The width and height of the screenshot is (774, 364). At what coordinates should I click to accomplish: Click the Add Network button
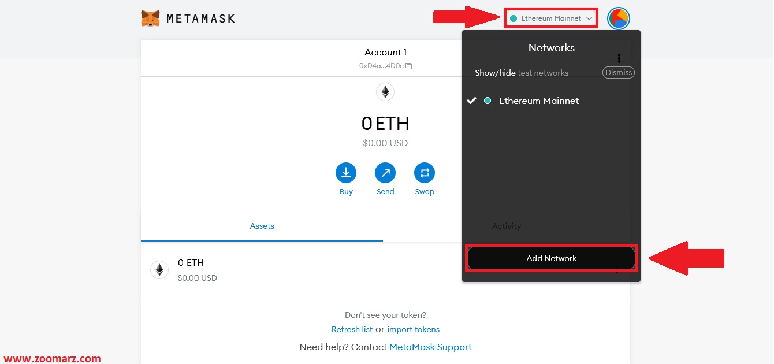pyautogui.click(x=551, y=258)
